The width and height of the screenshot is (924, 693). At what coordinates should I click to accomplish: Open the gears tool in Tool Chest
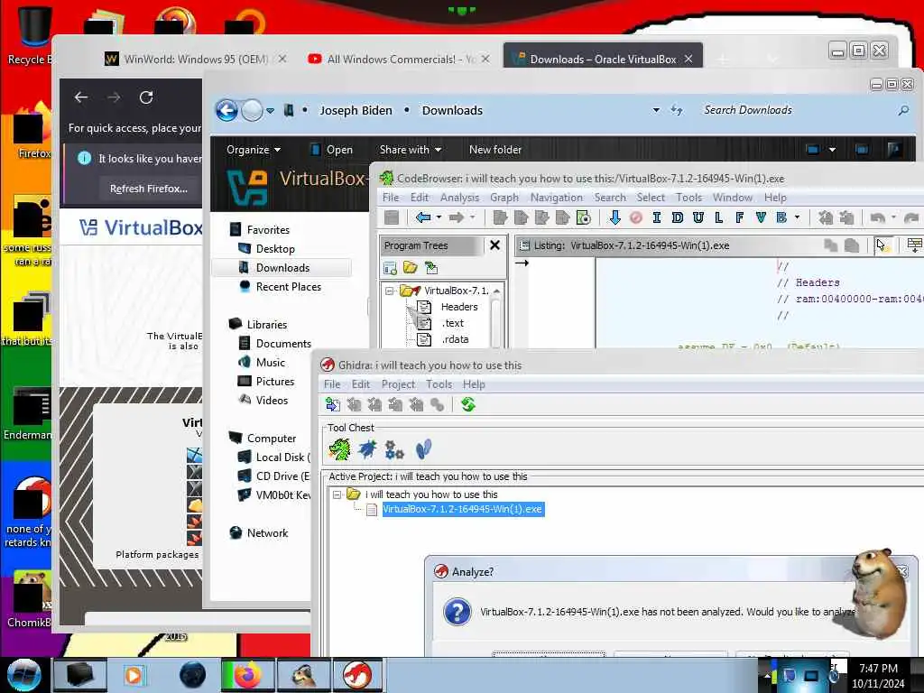pyautogui.click(x=394, y=450)
